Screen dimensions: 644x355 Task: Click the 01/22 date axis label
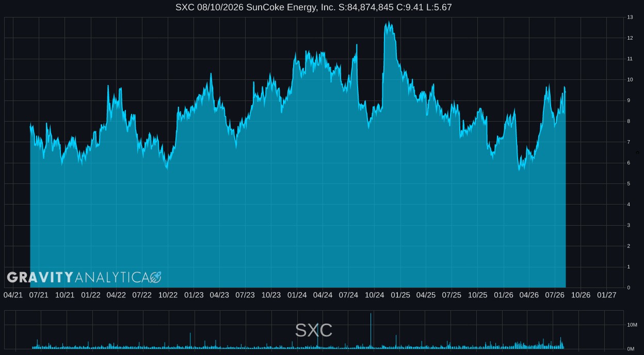90,295
